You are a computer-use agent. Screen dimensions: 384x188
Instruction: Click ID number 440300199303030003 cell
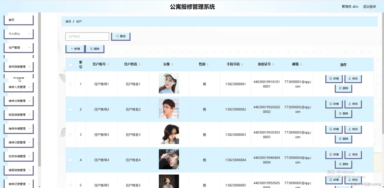267,135
